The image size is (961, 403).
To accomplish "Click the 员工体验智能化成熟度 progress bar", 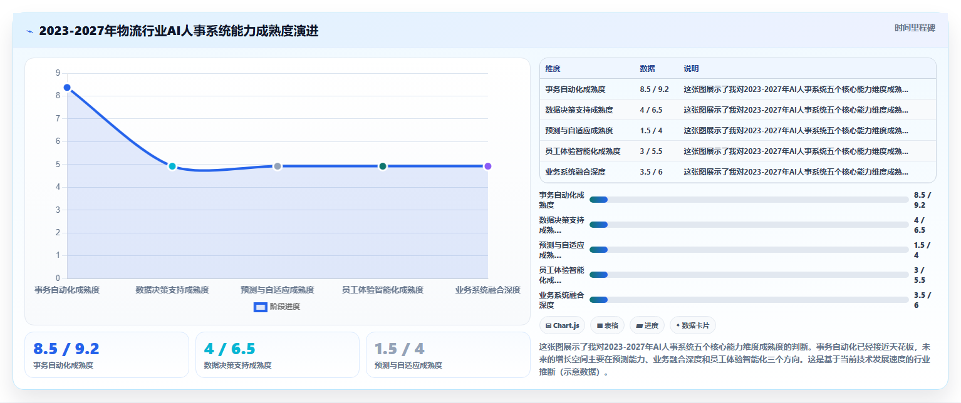I will [x=749, y=275].
